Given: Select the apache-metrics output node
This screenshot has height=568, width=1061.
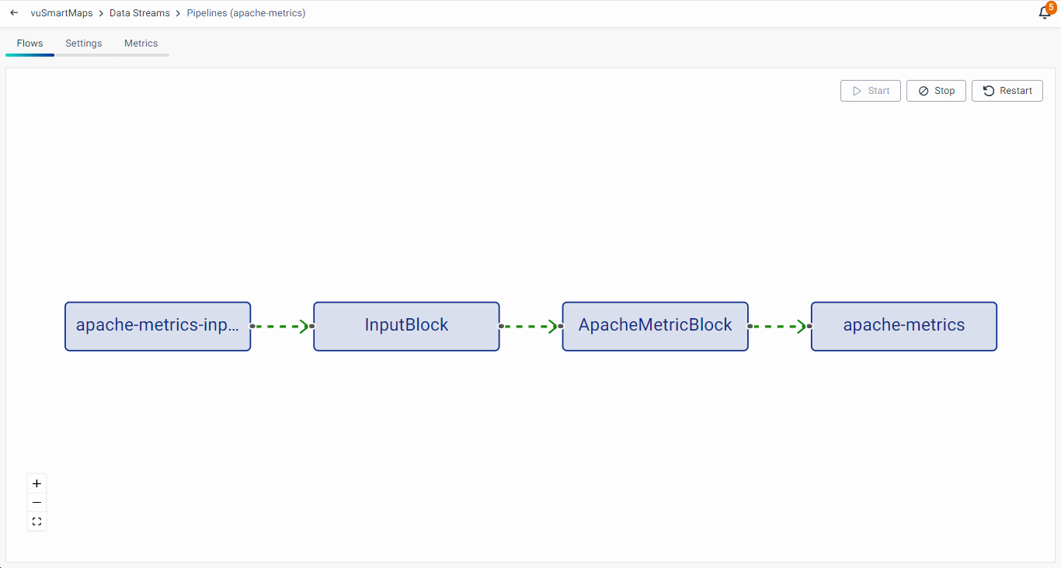Looking at the screenshot, I should [x=903, y=326].
